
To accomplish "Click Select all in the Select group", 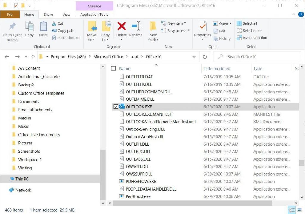I will click(247, 23).
